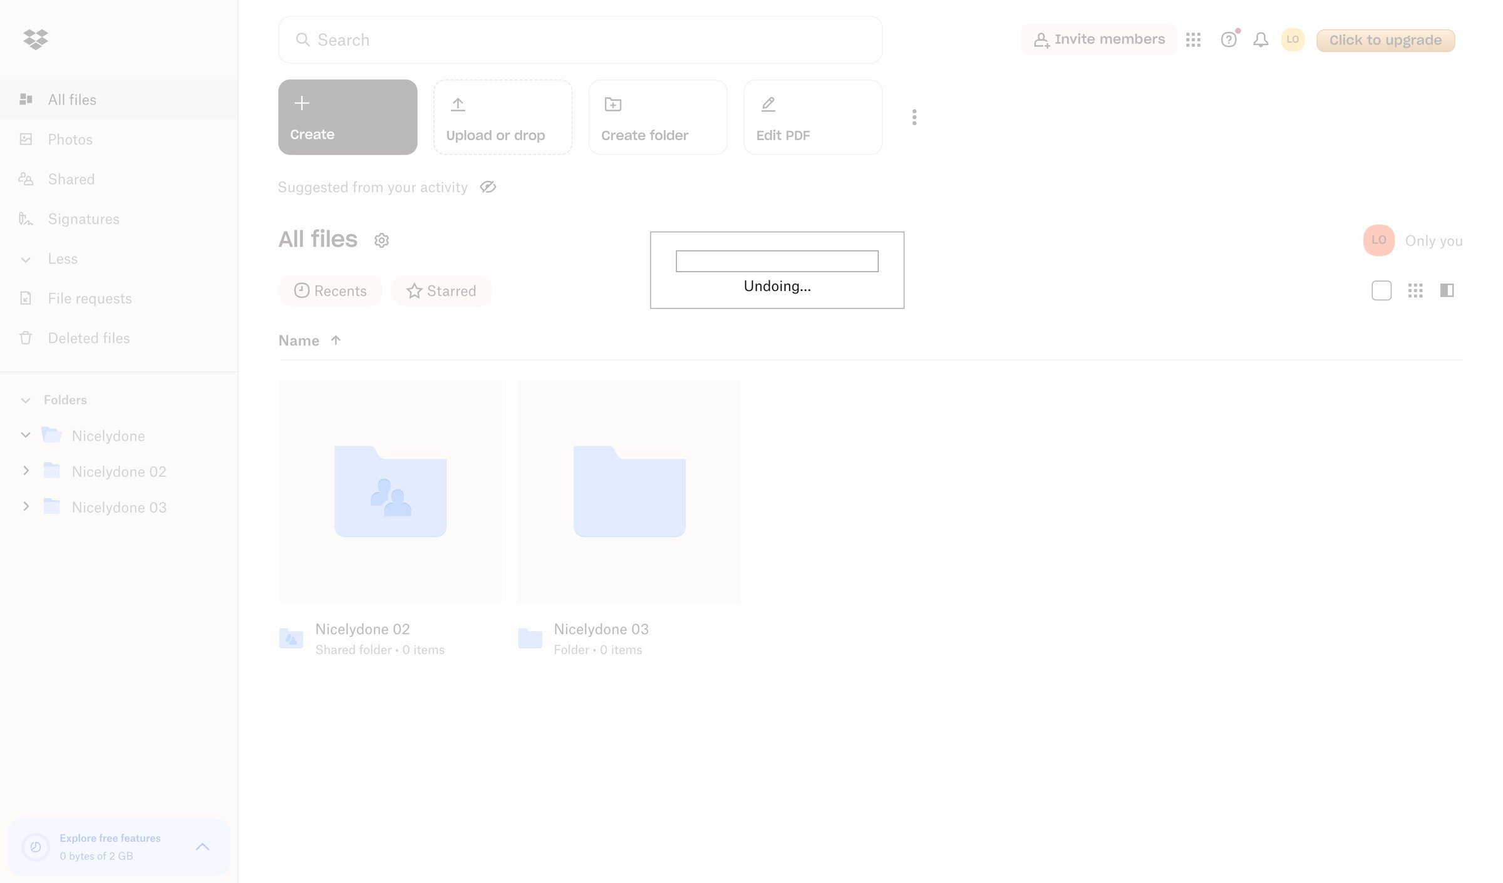
Task: Click the Only you sharing label
Action: 1433,241
